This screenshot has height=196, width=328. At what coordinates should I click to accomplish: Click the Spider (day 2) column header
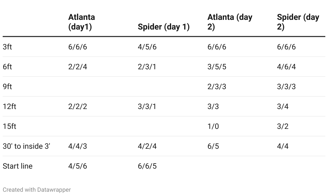point(298,22)
